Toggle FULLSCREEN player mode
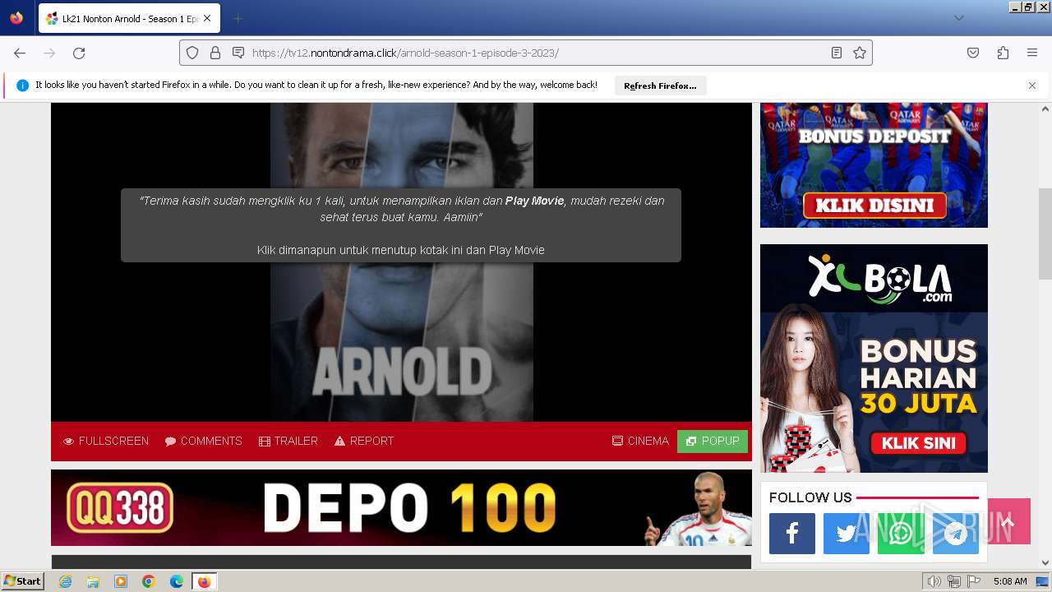The image size is (1052, 592). click(x=106, y=442)
